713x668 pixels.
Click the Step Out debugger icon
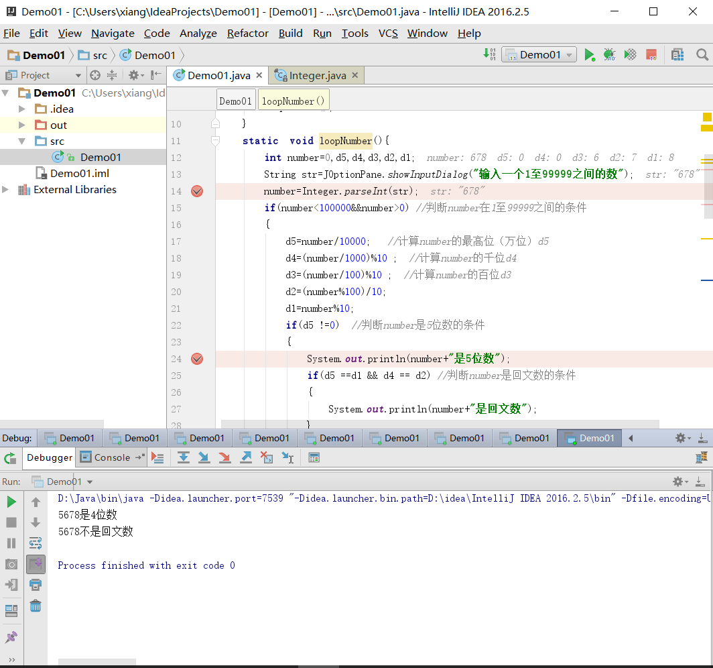246,457
